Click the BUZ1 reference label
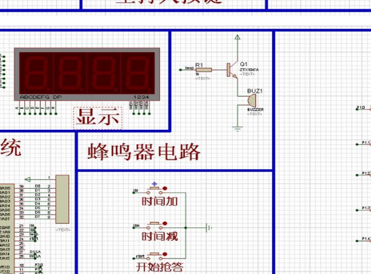371x274 pixels. (255, 91)
